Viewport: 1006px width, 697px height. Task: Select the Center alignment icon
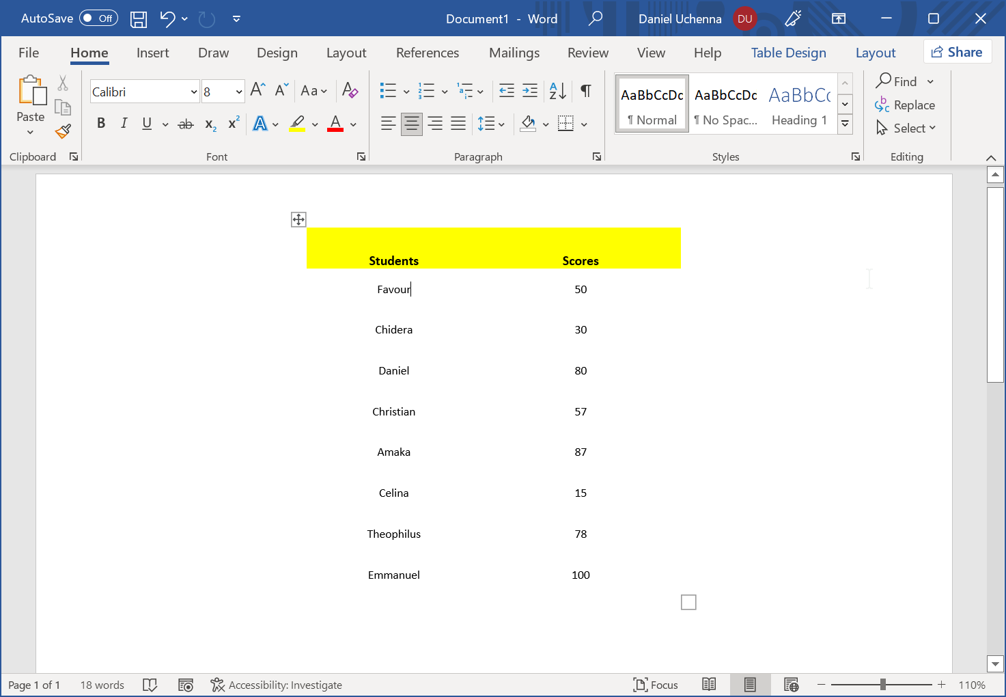pyautogui.click(x=411, y=124)
